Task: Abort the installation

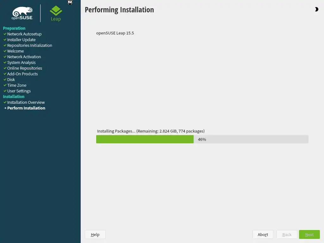Action: (x=263, y=234)
